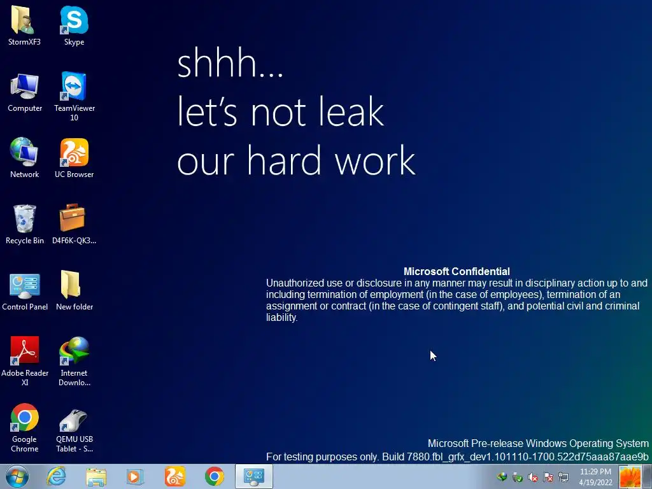Select the Adobe Reader XI shortcut

tap(25, 361)
